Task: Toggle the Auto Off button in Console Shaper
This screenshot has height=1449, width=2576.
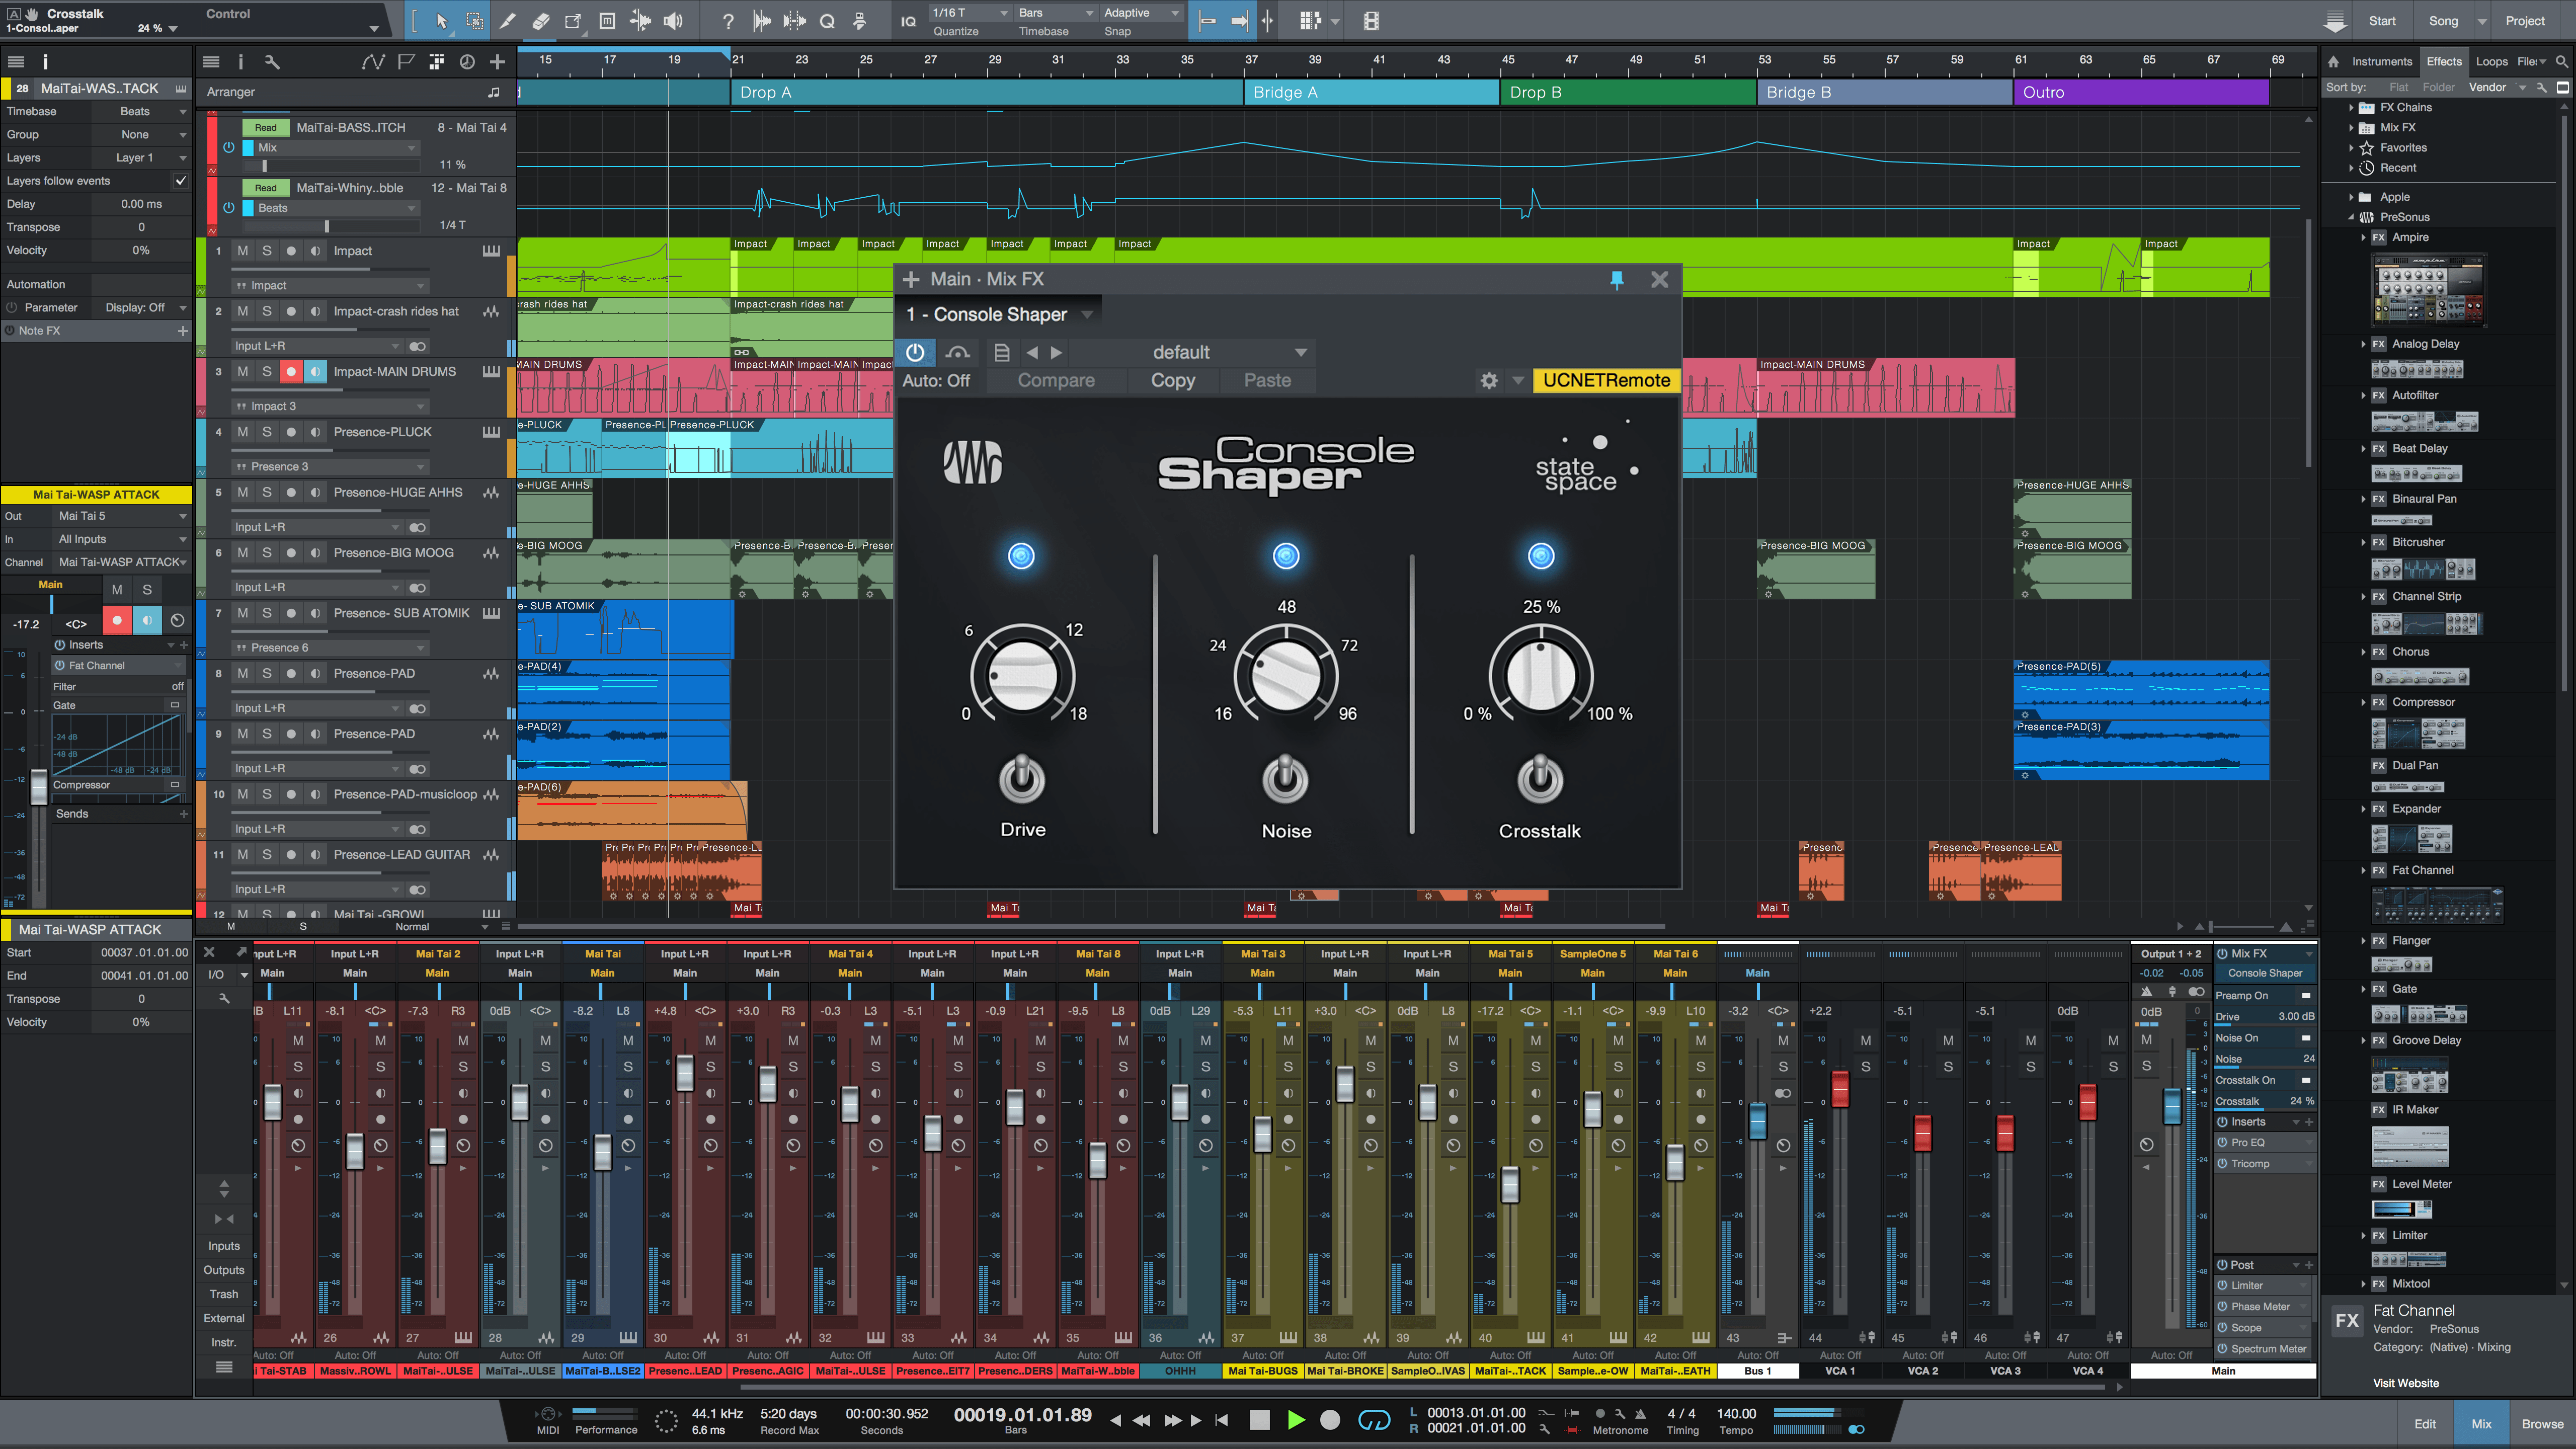Action: pos(932,380)
